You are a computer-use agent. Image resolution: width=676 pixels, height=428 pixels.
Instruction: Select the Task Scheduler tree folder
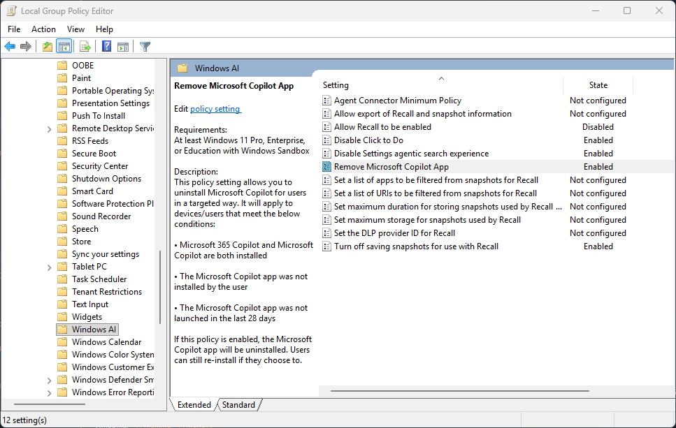pos(99,279)
